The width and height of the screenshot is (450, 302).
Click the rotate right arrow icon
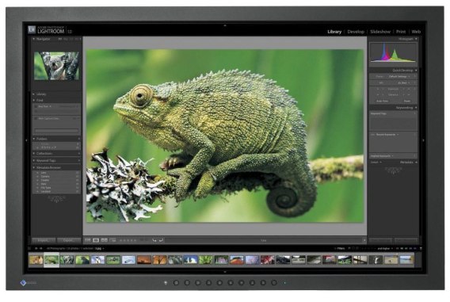pyautogui.click(x=161, y=240)
